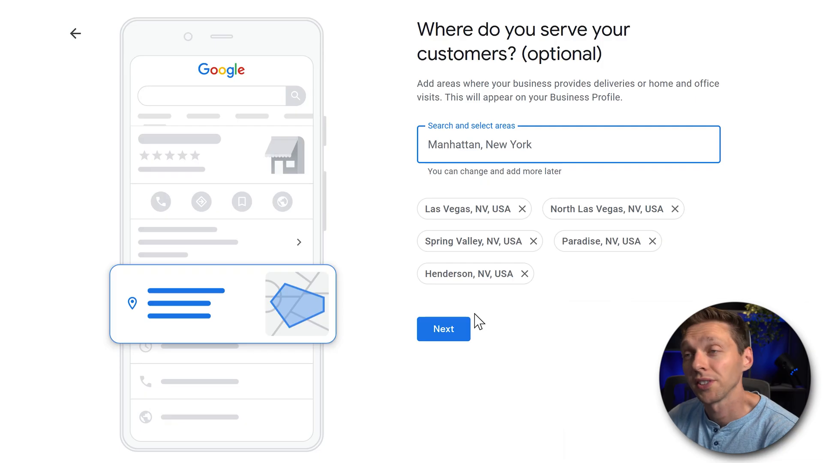Click the back navigation arrow icon
The height and width of the screenshot is (463, 823).
pos(75,33)
